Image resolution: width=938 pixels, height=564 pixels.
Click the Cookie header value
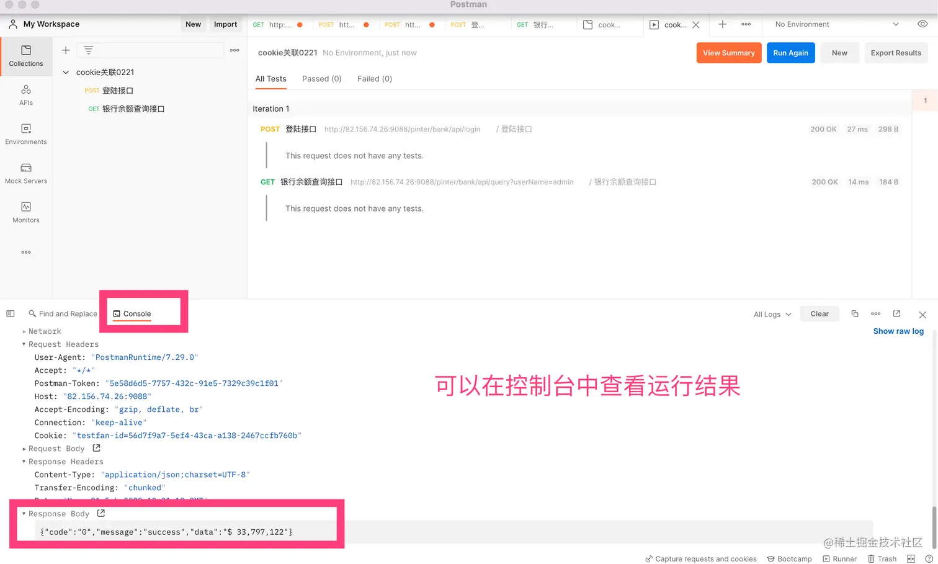pyautogui.click(x=187, y=436)
